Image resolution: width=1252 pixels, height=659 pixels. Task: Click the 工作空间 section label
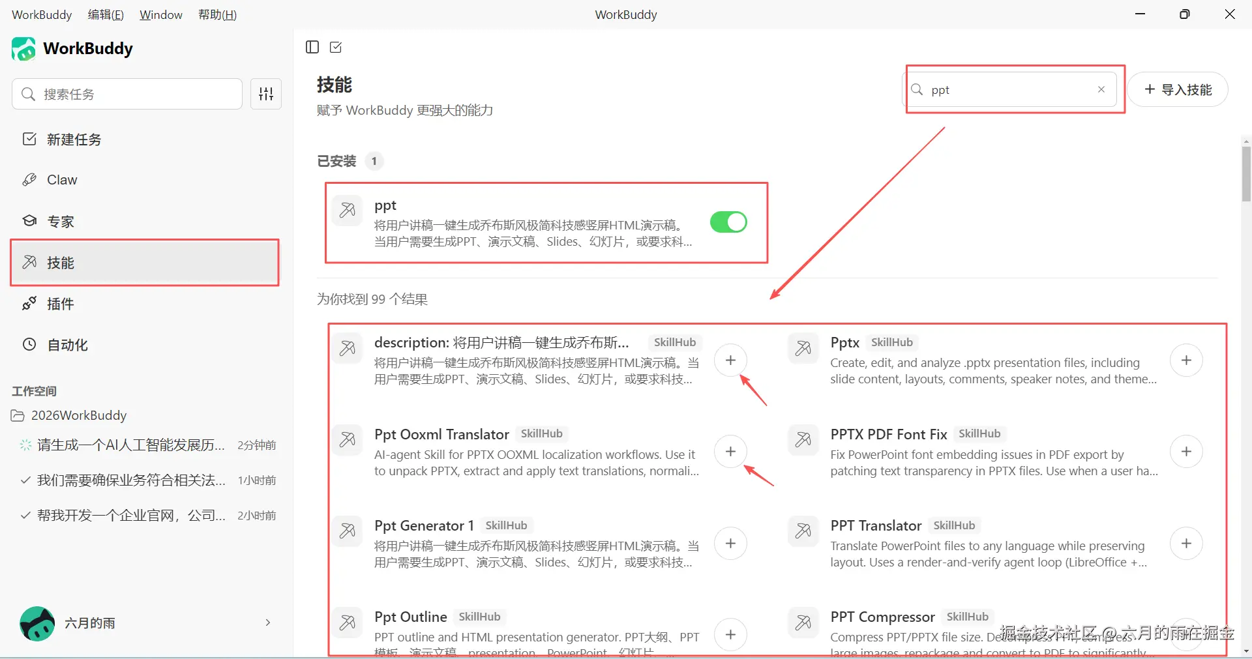pos(35,391)
